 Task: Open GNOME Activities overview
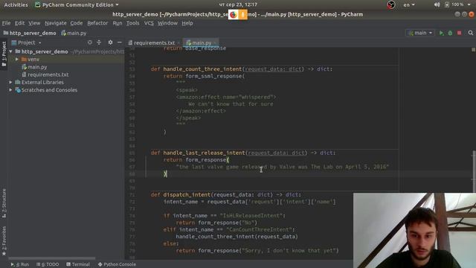coord(16,5)
